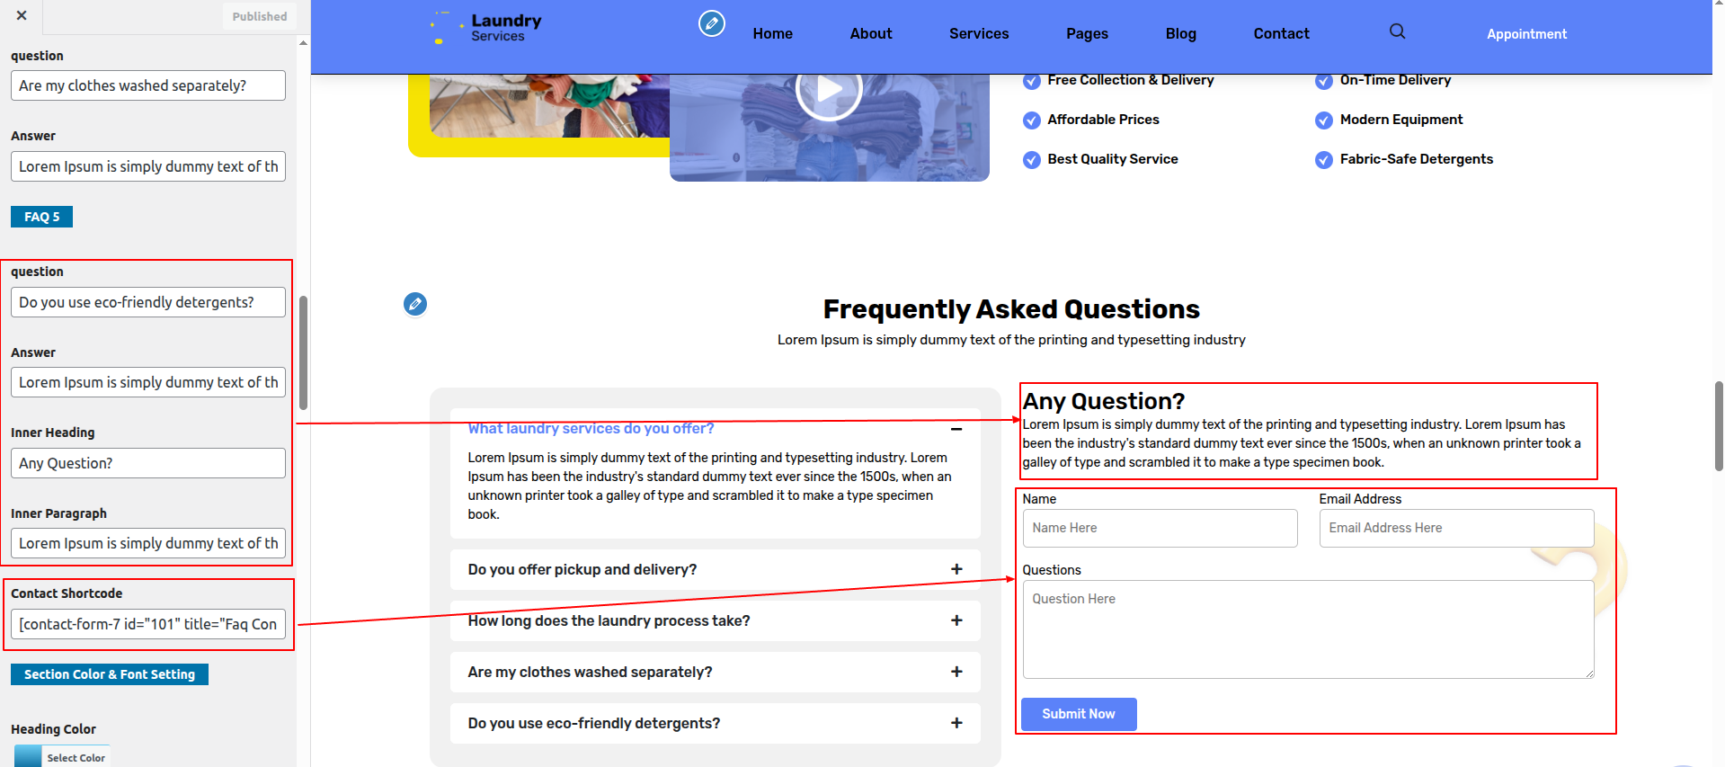Screen dimensions: 1725x767
Task: Collapse 'What laundry services do you offer?' question
Action: click(956, 429)
